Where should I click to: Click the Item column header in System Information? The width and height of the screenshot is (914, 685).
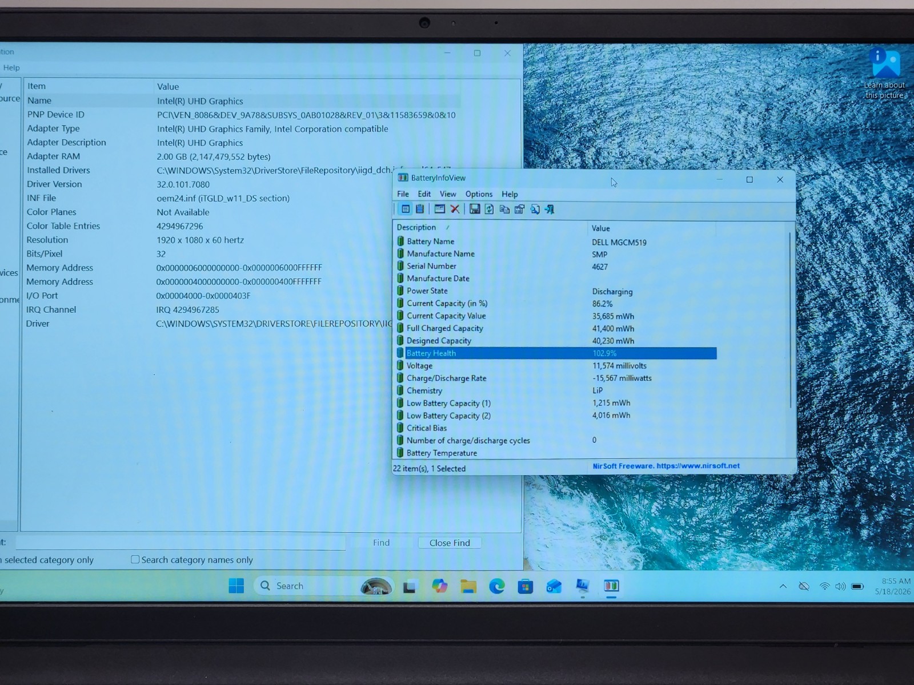(x=88, y=86)
